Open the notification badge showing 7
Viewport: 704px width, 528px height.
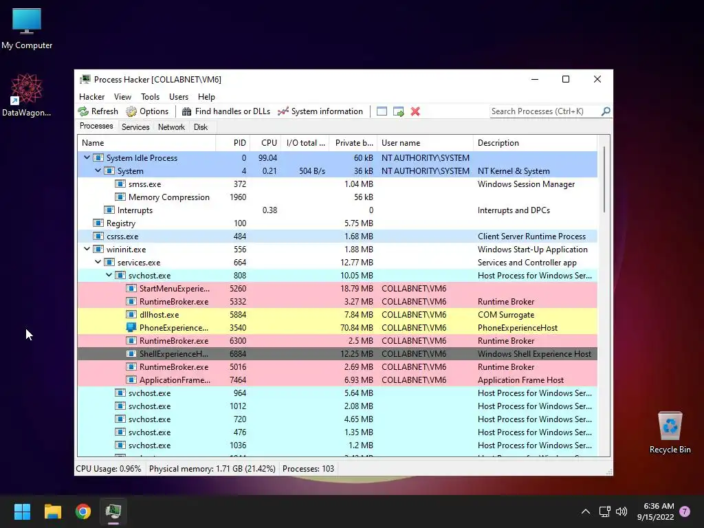pos(685,511)
